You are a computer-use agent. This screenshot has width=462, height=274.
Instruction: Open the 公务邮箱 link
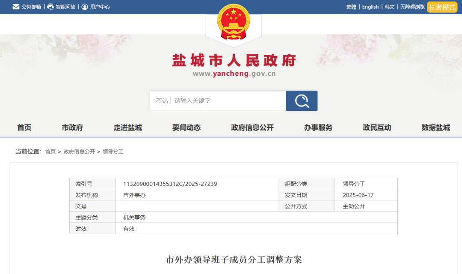31,7
